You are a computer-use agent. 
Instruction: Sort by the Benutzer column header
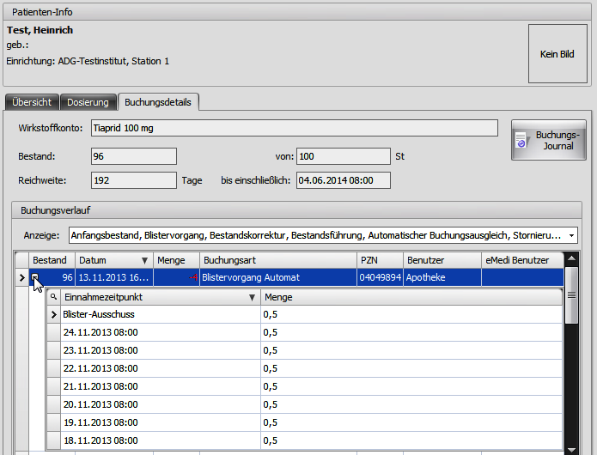(x=442, y=260)
